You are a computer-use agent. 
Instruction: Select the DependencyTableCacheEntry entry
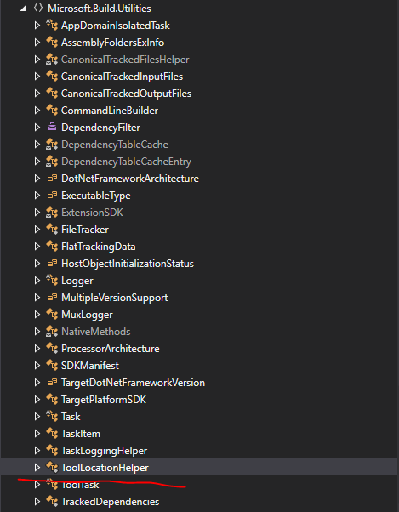coord(127,162)
